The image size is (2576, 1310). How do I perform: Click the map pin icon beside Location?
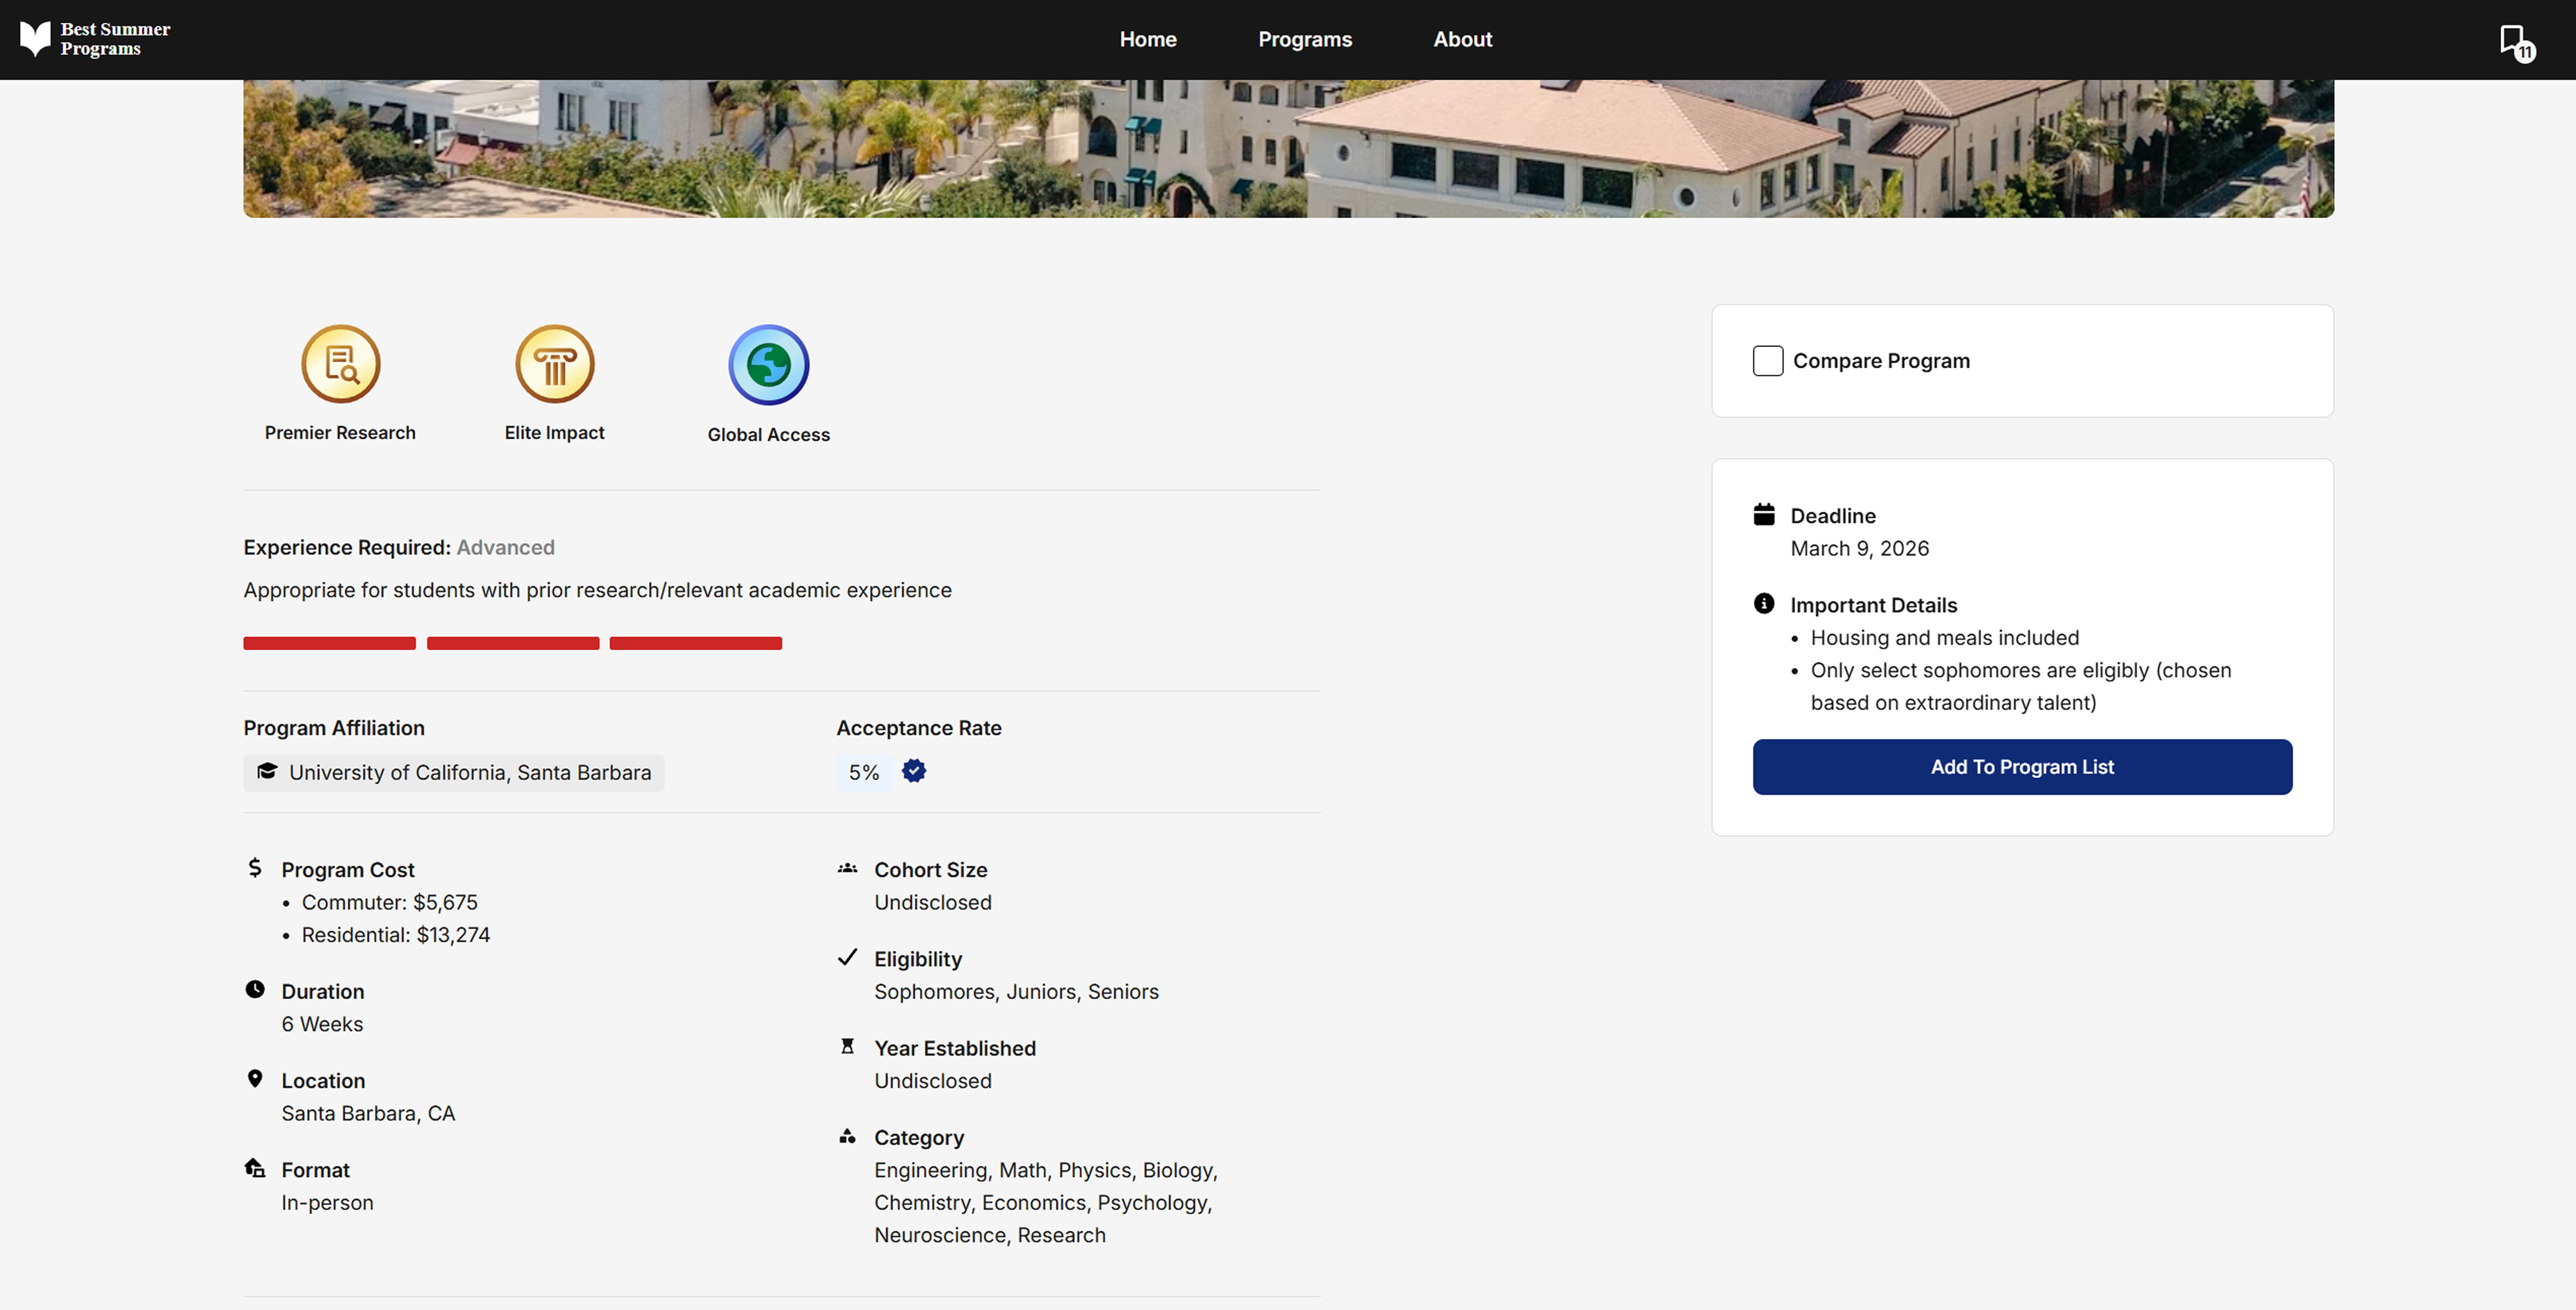click(x=255, y=1079)
